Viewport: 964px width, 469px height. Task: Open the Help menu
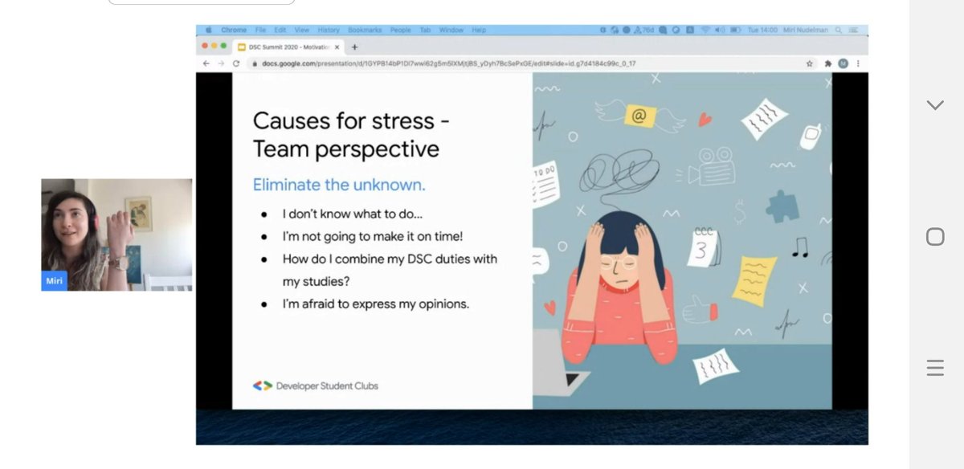click(x=479, y=30)
